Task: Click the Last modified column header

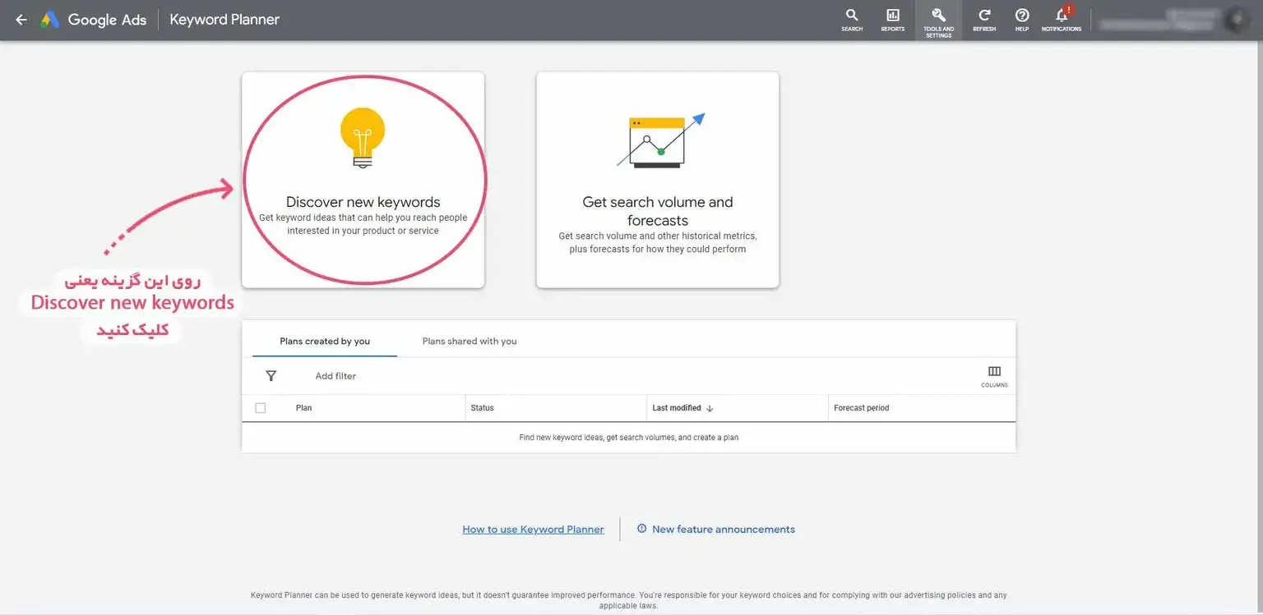Action: [677, 408]
